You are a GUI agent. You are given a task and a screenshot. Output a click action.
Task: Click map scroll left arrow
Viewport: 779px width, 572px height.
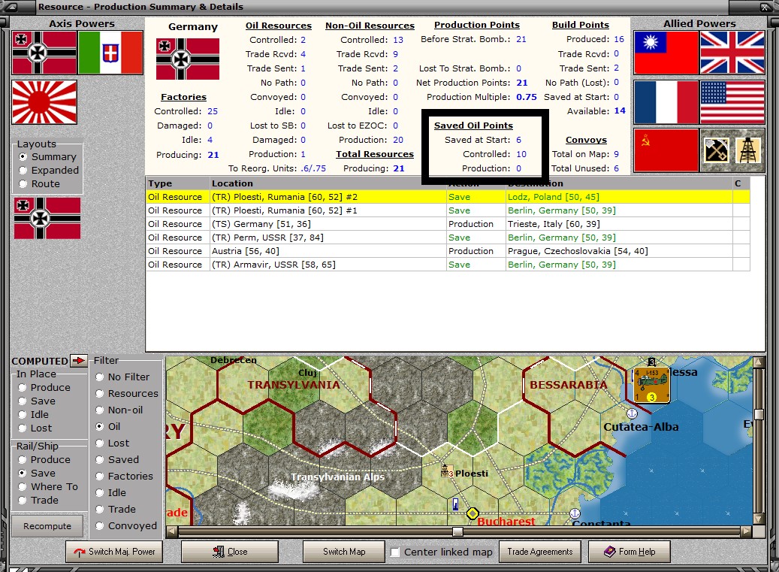point(171,531)
